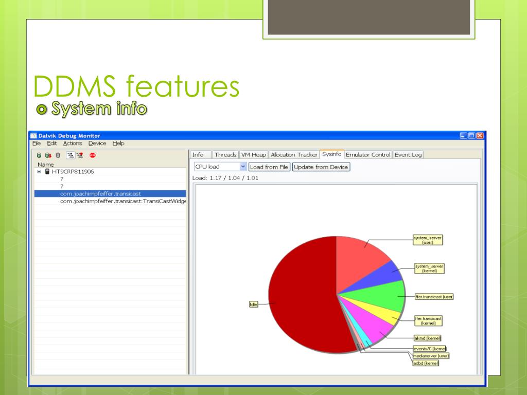
Task: Click the Show heap updates icon
Action: 39,155
